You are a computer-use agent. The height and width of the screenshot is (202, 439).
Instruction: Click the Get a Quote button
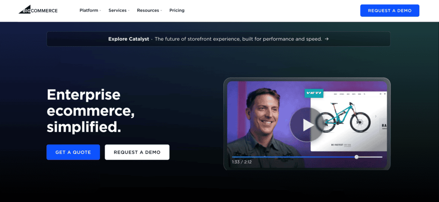[73, 152]
